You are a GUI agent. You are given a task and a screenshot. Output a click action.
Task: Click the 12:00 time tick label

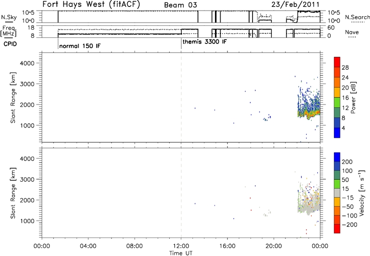181,246
